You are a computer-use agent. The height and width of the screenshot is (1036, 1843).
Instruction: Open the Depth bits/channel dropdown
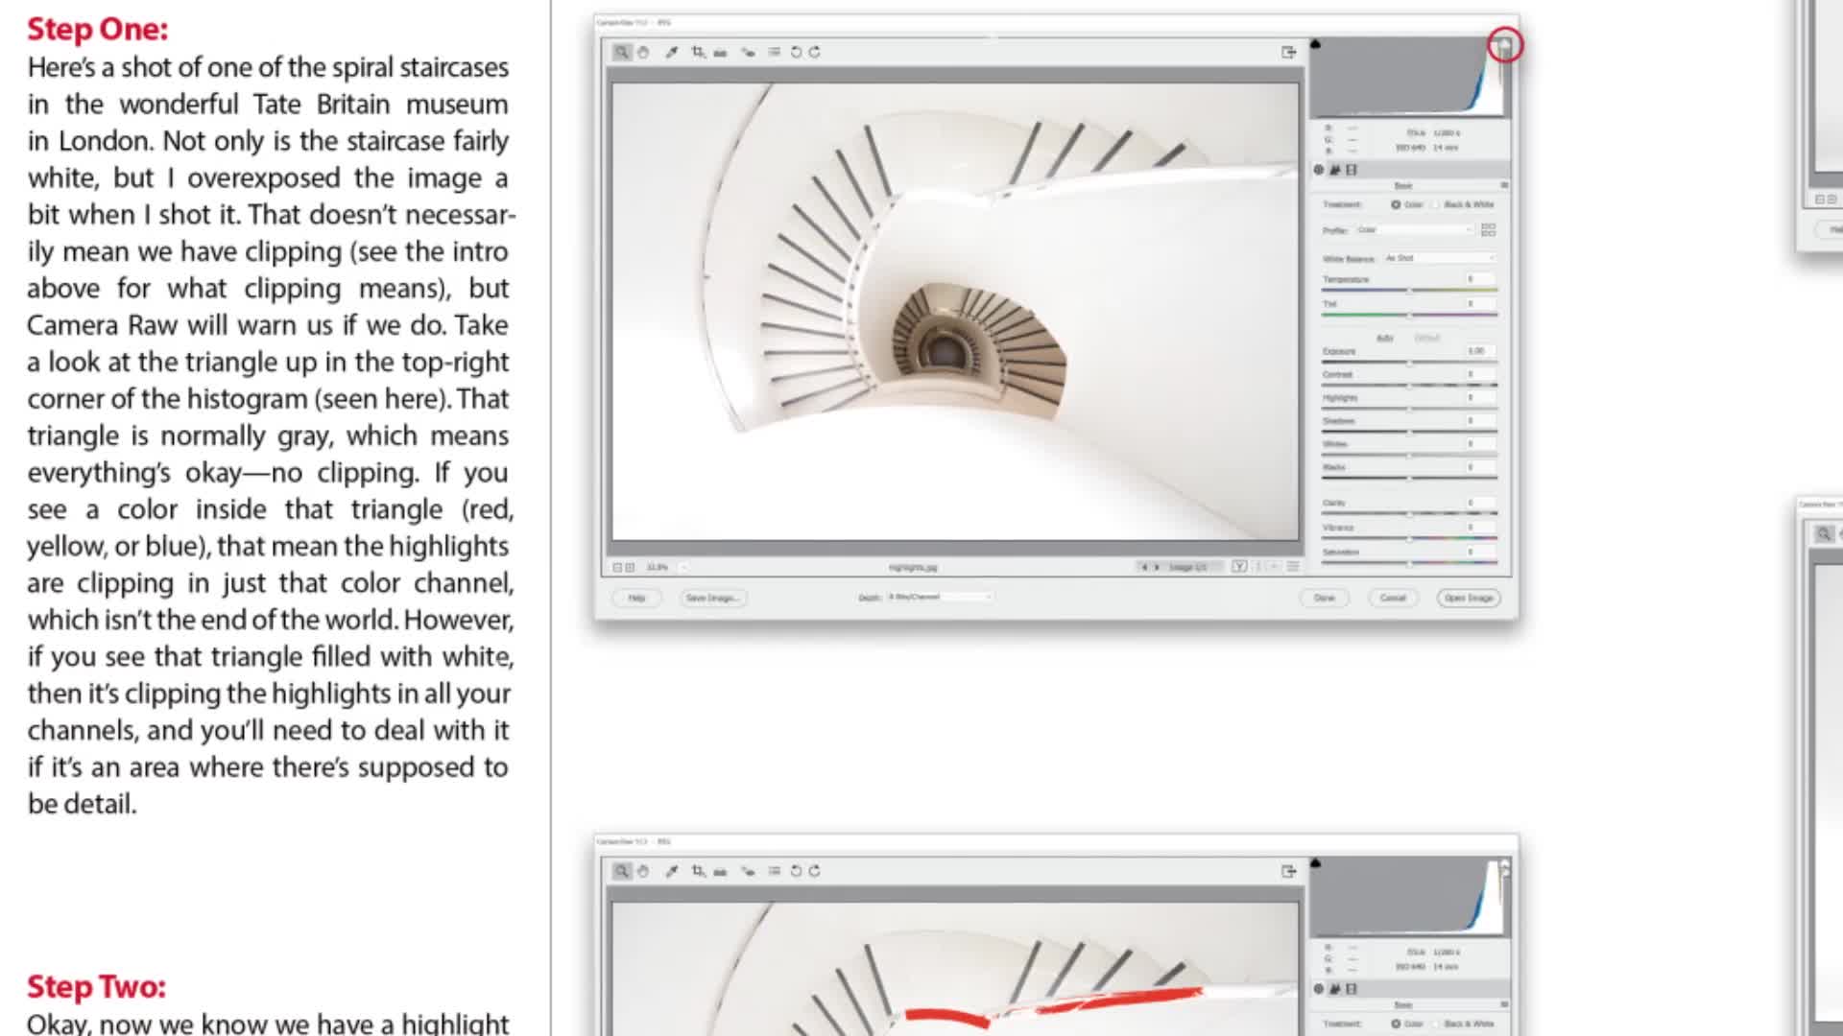pyautogui.click(x=940, y=598)
